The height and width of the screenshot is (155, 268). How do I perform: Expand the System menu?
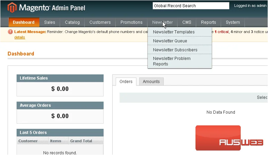click(233, 22)
